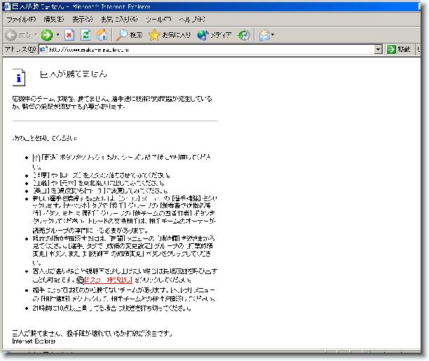Click the Internet Explorer text at page bottom
The width and height of the screenshot is (429, 361).
coord(34,341)
